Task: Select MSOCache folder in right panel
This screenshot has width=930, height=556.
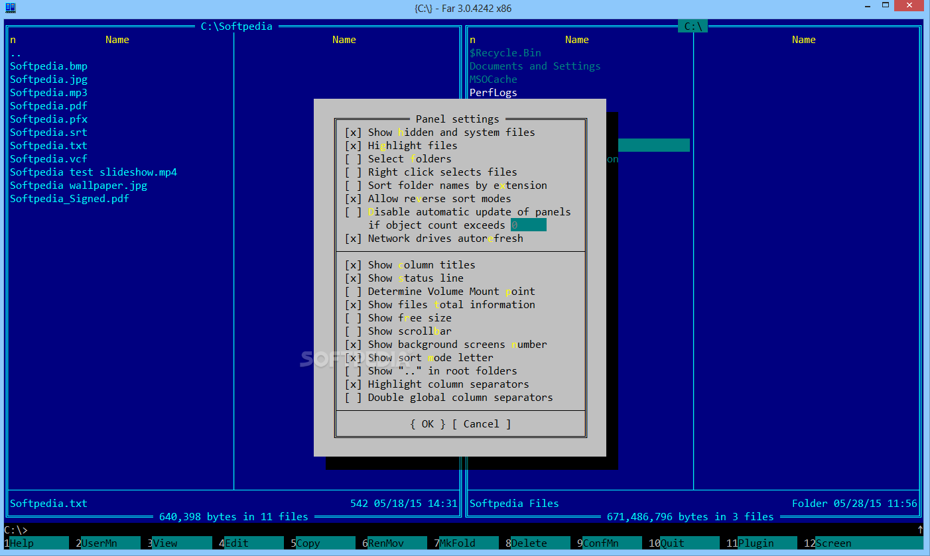Action: (494, 80)
